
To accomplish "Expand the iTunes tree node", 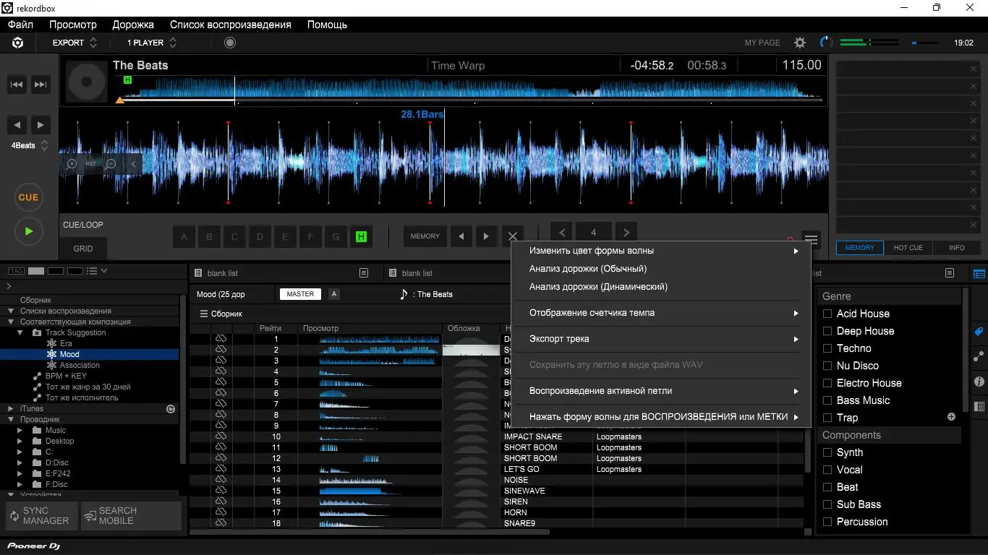I will coord(11,408).
